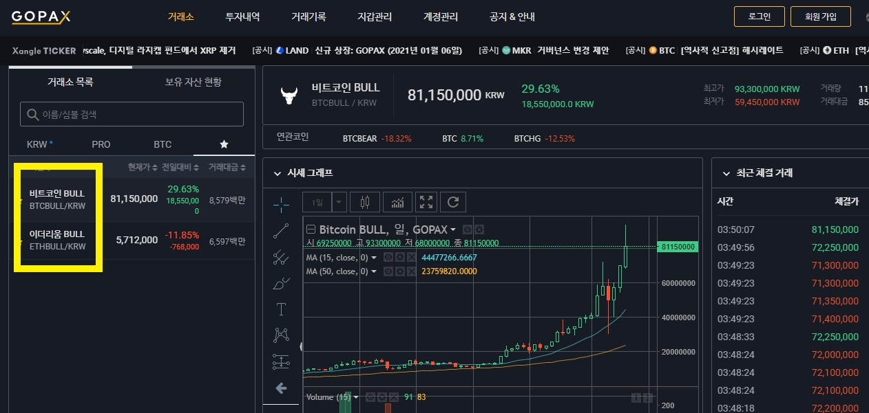Hide the MA 50 line via eye icon
869x413 pixels.
coord(387,271)
